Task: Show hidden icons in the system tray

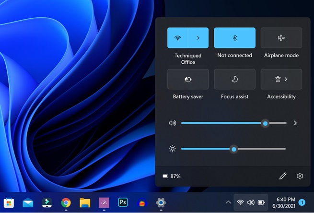Action: pyautogui.click(x=228, y=202)
